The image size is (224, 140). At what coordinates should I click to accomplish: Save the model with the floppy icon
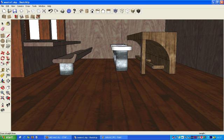[x=15, y=11]
